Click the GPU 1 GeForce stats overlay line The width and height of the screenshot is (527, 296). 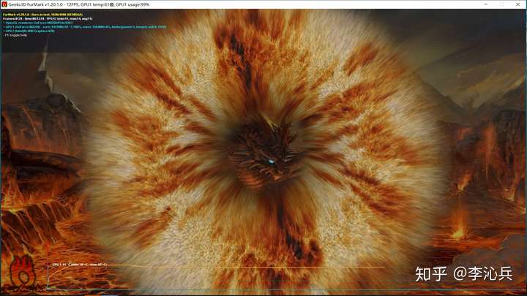click(x=85, y=27)
